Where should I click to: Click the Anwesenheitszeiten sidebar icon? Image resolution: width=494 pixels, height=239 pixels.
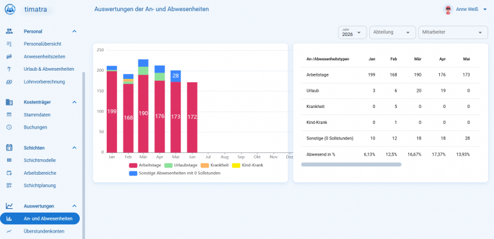(x=9, y=57)
